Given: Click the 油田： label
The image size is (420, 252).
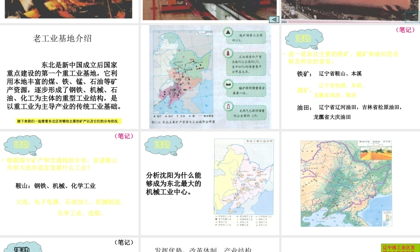Looking at the screenshot, I should (304, 108).
